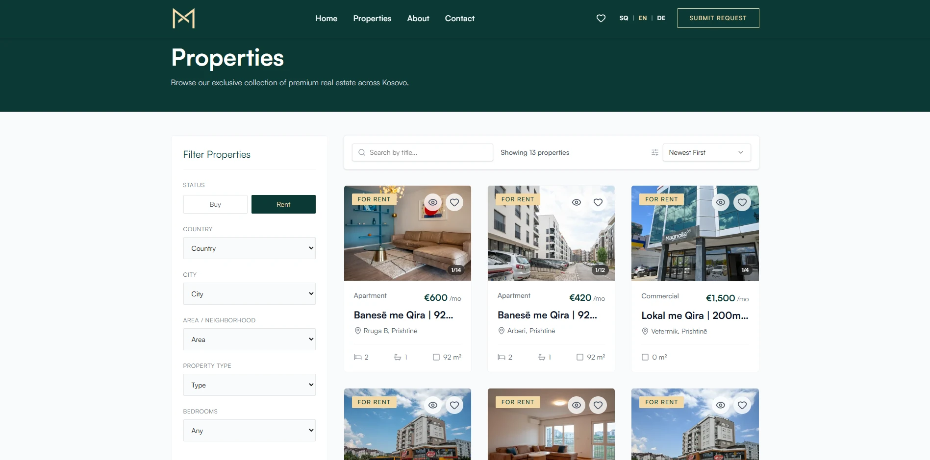930x460 pixels.
Task: Open favorites heart icon in header
Action: [x=601, y=18]
